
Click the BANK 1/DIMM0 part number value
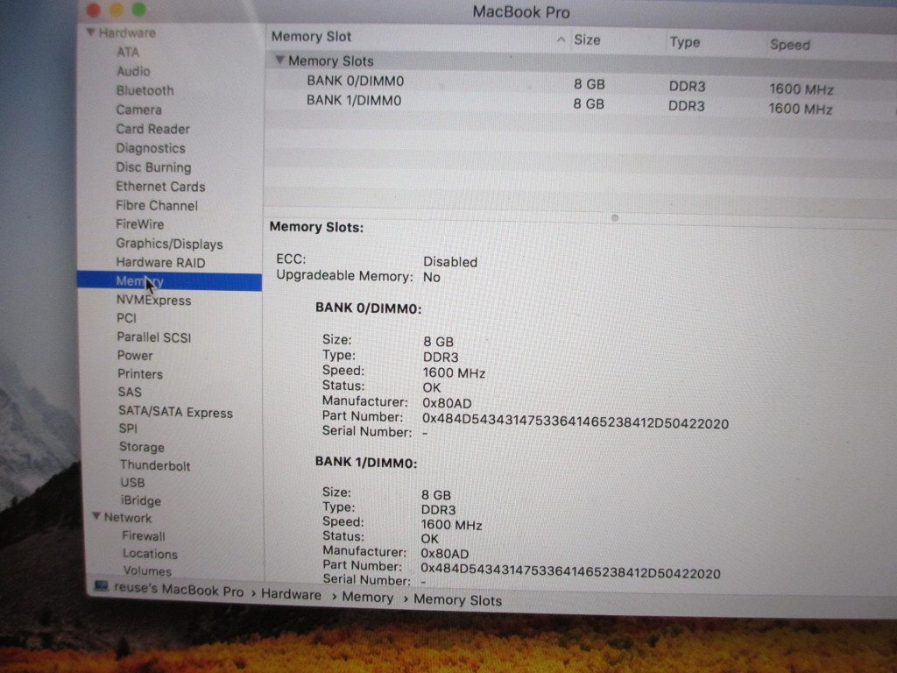[570, 571]
